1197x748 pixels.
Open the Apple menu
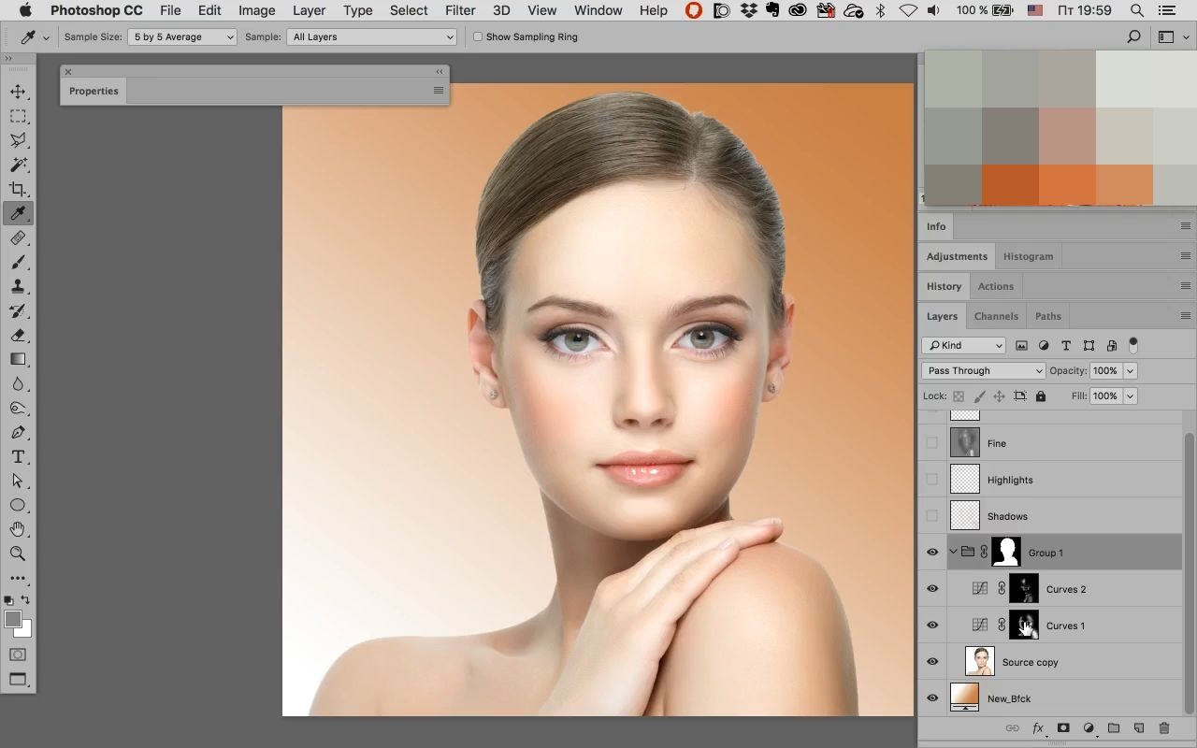25,10
